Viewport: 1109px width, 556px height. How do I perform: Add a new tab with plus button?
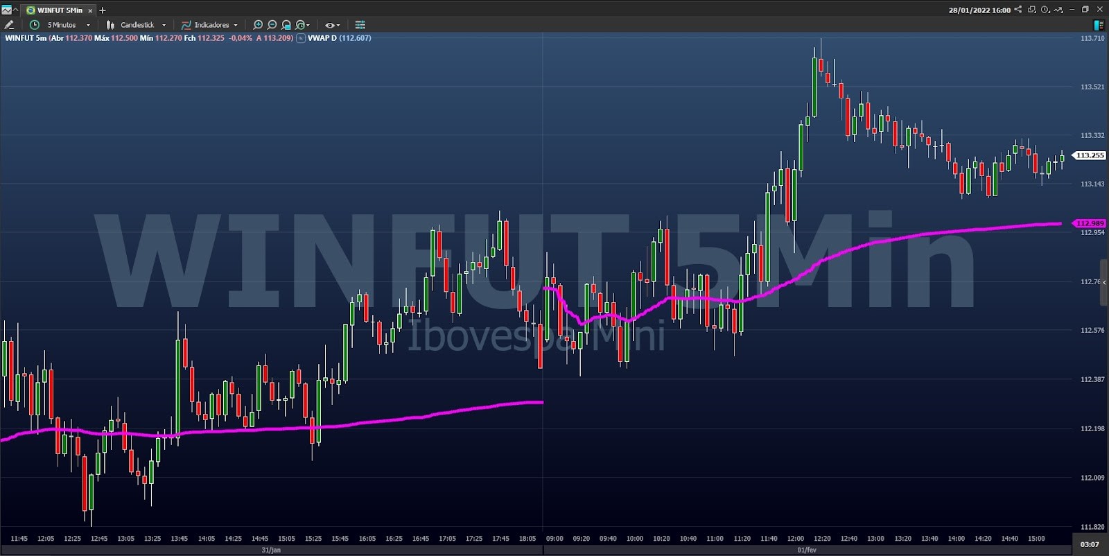103,10
